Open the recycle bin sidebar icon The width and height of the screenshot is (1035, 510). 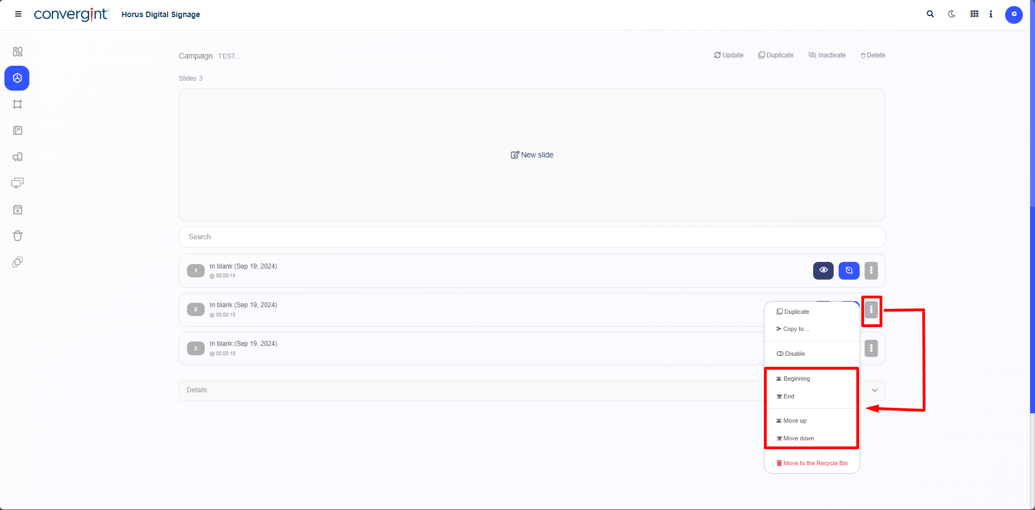click(18, 236)
